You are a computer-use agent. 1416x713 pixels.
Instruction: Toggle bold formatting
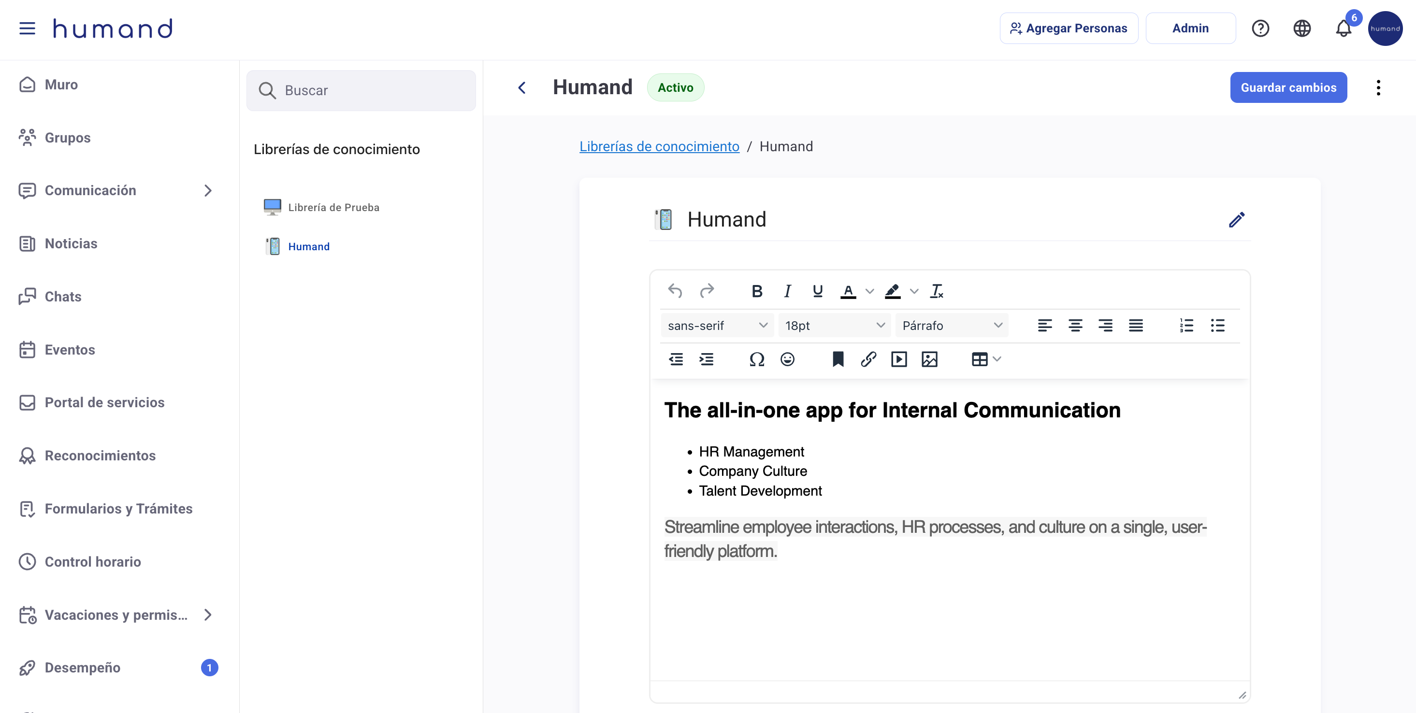point(756,291)
